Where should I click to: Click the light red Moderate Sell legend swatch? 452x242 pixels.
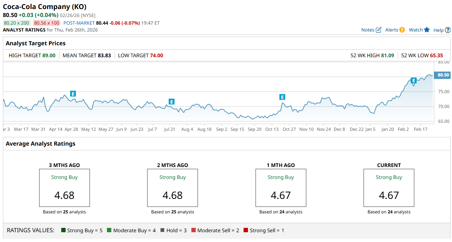tap(194, 230)
